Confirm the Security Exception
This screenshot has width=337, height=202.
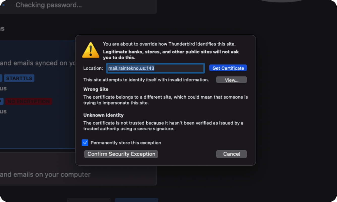point(121,154)
